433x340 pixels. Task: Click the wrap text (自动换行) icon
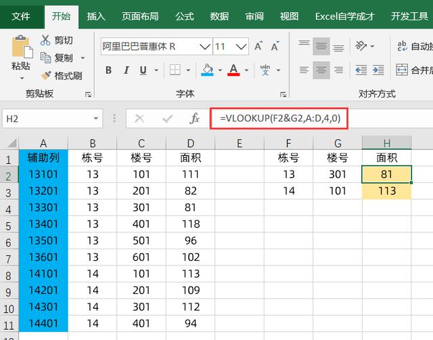coord(403,46)
